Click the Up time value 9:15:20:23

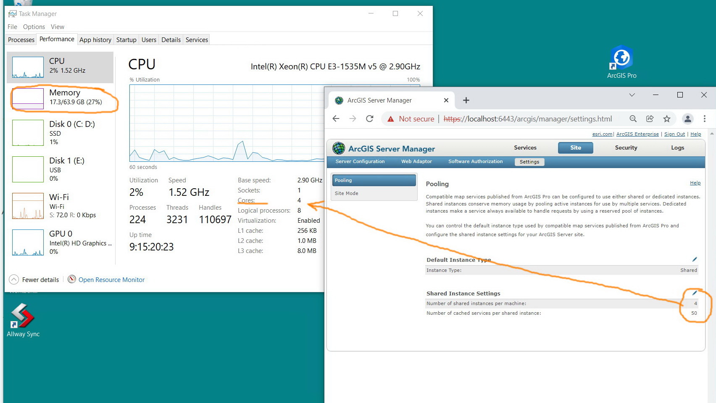click(x=151, y=247)
